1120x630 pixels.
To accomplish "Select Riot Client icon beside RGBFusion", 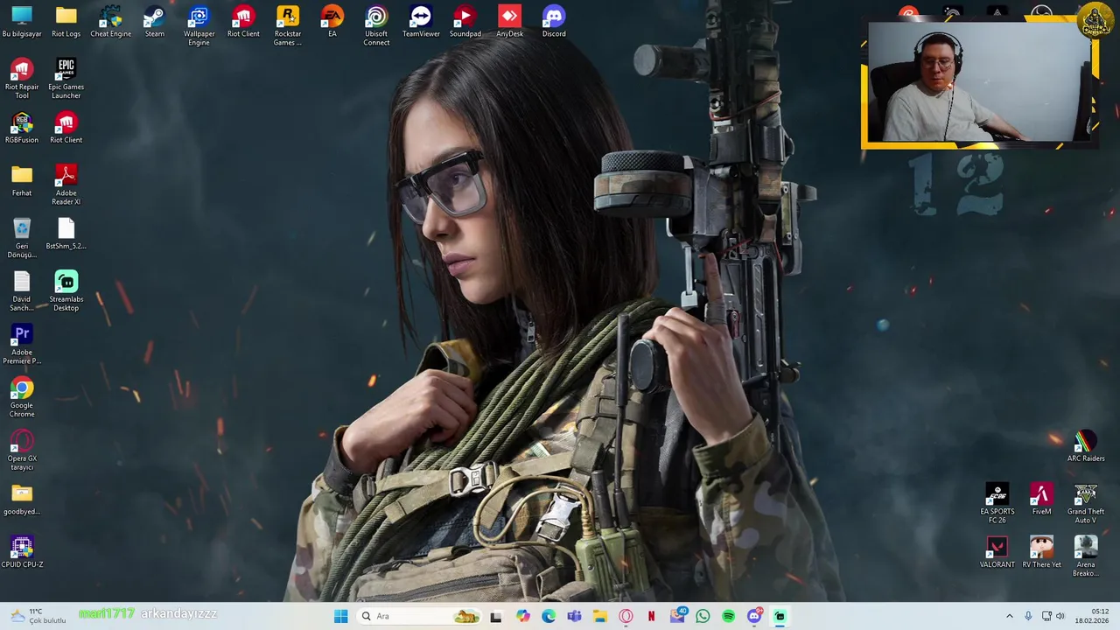I will pos(66,128).
